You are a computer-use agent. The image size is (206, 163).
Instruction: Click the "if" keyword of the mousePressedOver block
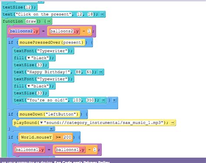(11, 42)
